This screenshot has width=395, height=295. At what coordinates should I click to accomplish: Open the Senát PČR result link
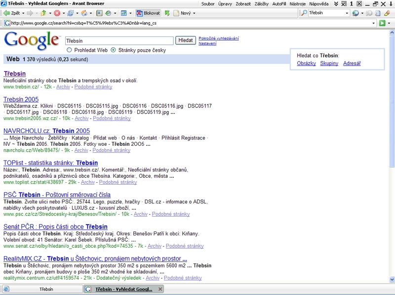click(55, 227)
